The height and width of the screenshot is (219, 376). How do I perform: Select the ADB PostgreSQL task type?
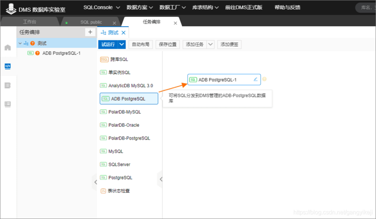click(x=129, y=98)
